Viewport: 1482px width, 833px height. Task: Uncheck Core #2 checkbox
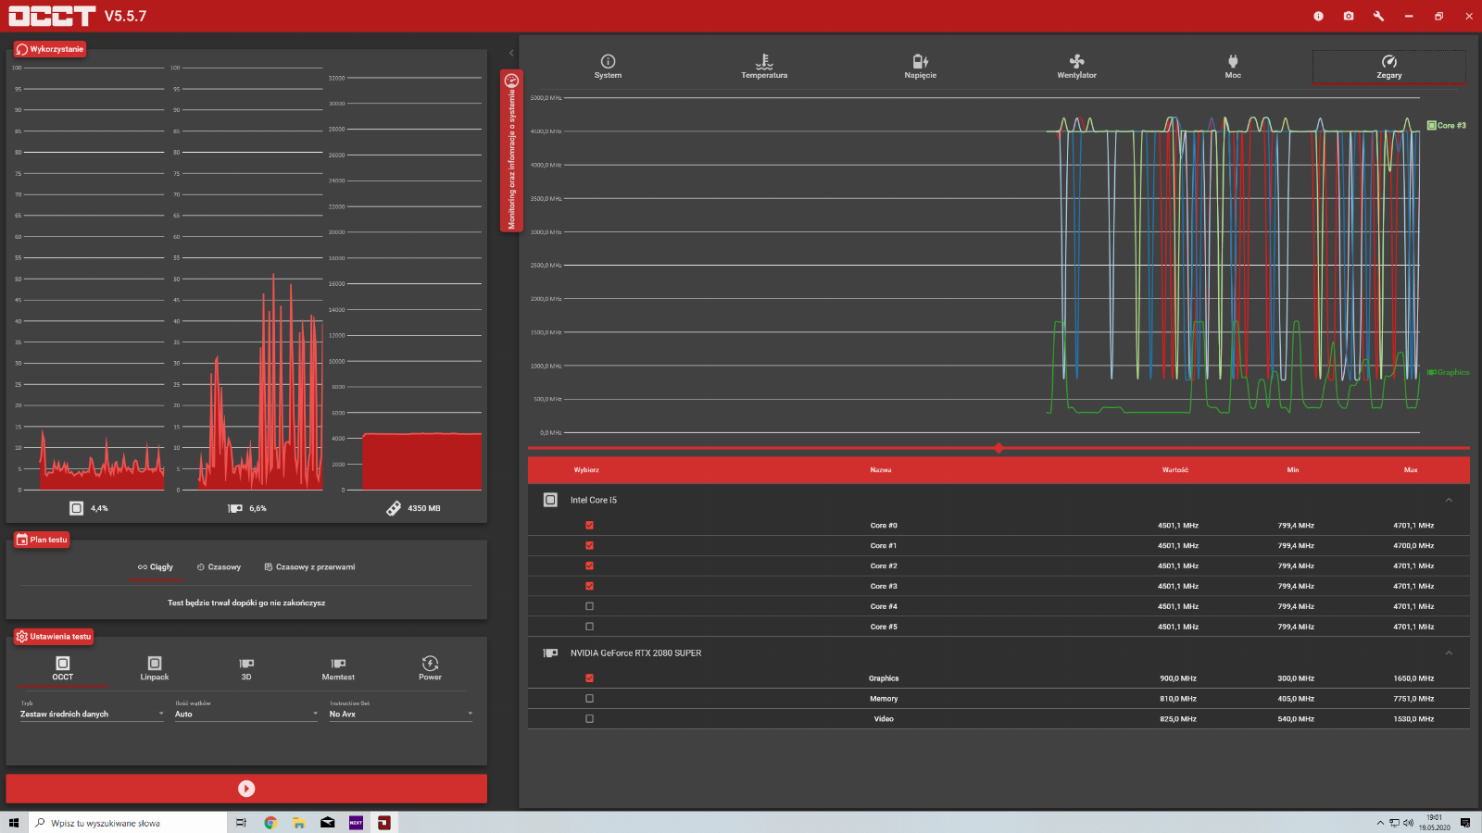coord(589,566)
